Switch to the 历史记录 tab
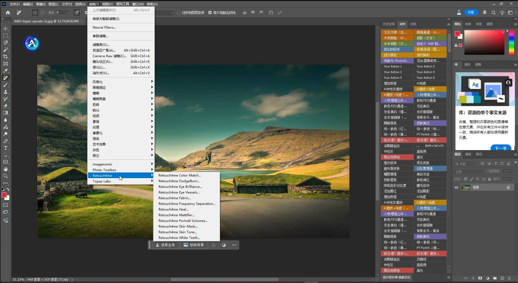The width and height of the screenshot is (518, 283). click(x=388, y=24)
